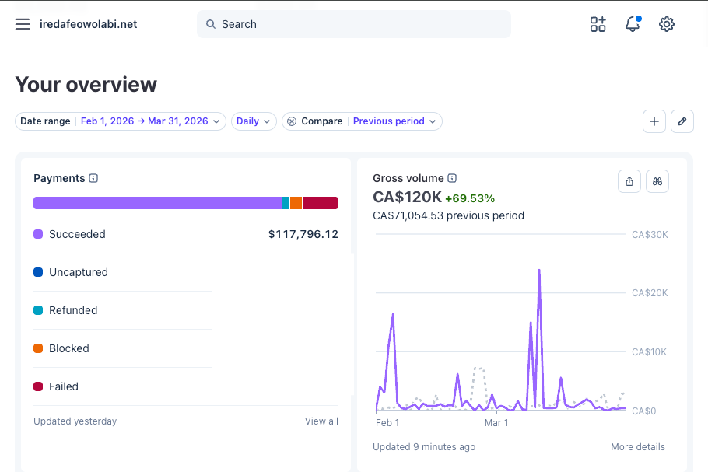This screenshot has width=708, height=472.
Task: Open View all payments
Action: [x=321, y=421]
